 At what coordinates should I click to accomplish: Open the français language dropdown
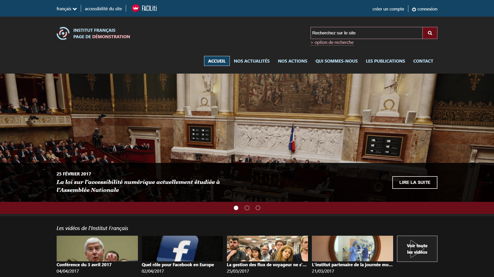coord(67,9)
